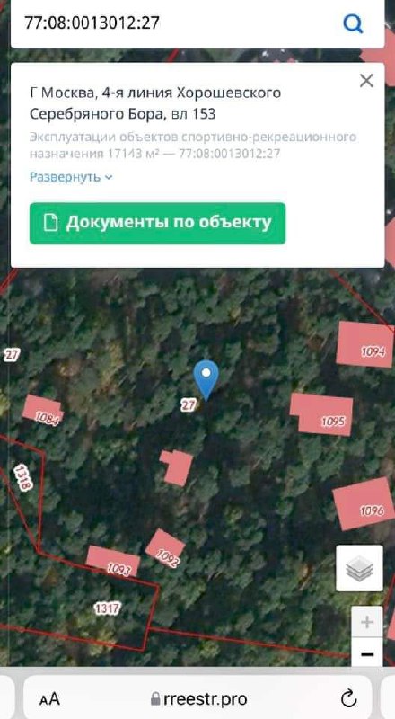395x719 pixels.
Task: Click the rreestr.pro address bar
Action: (x=197, y=698)
